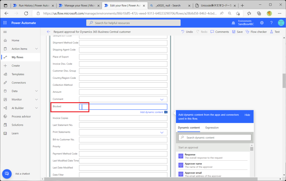Viewport: 286px width, 181px height.
Task: Click the browser back arrow
Action: pos(6,13)
